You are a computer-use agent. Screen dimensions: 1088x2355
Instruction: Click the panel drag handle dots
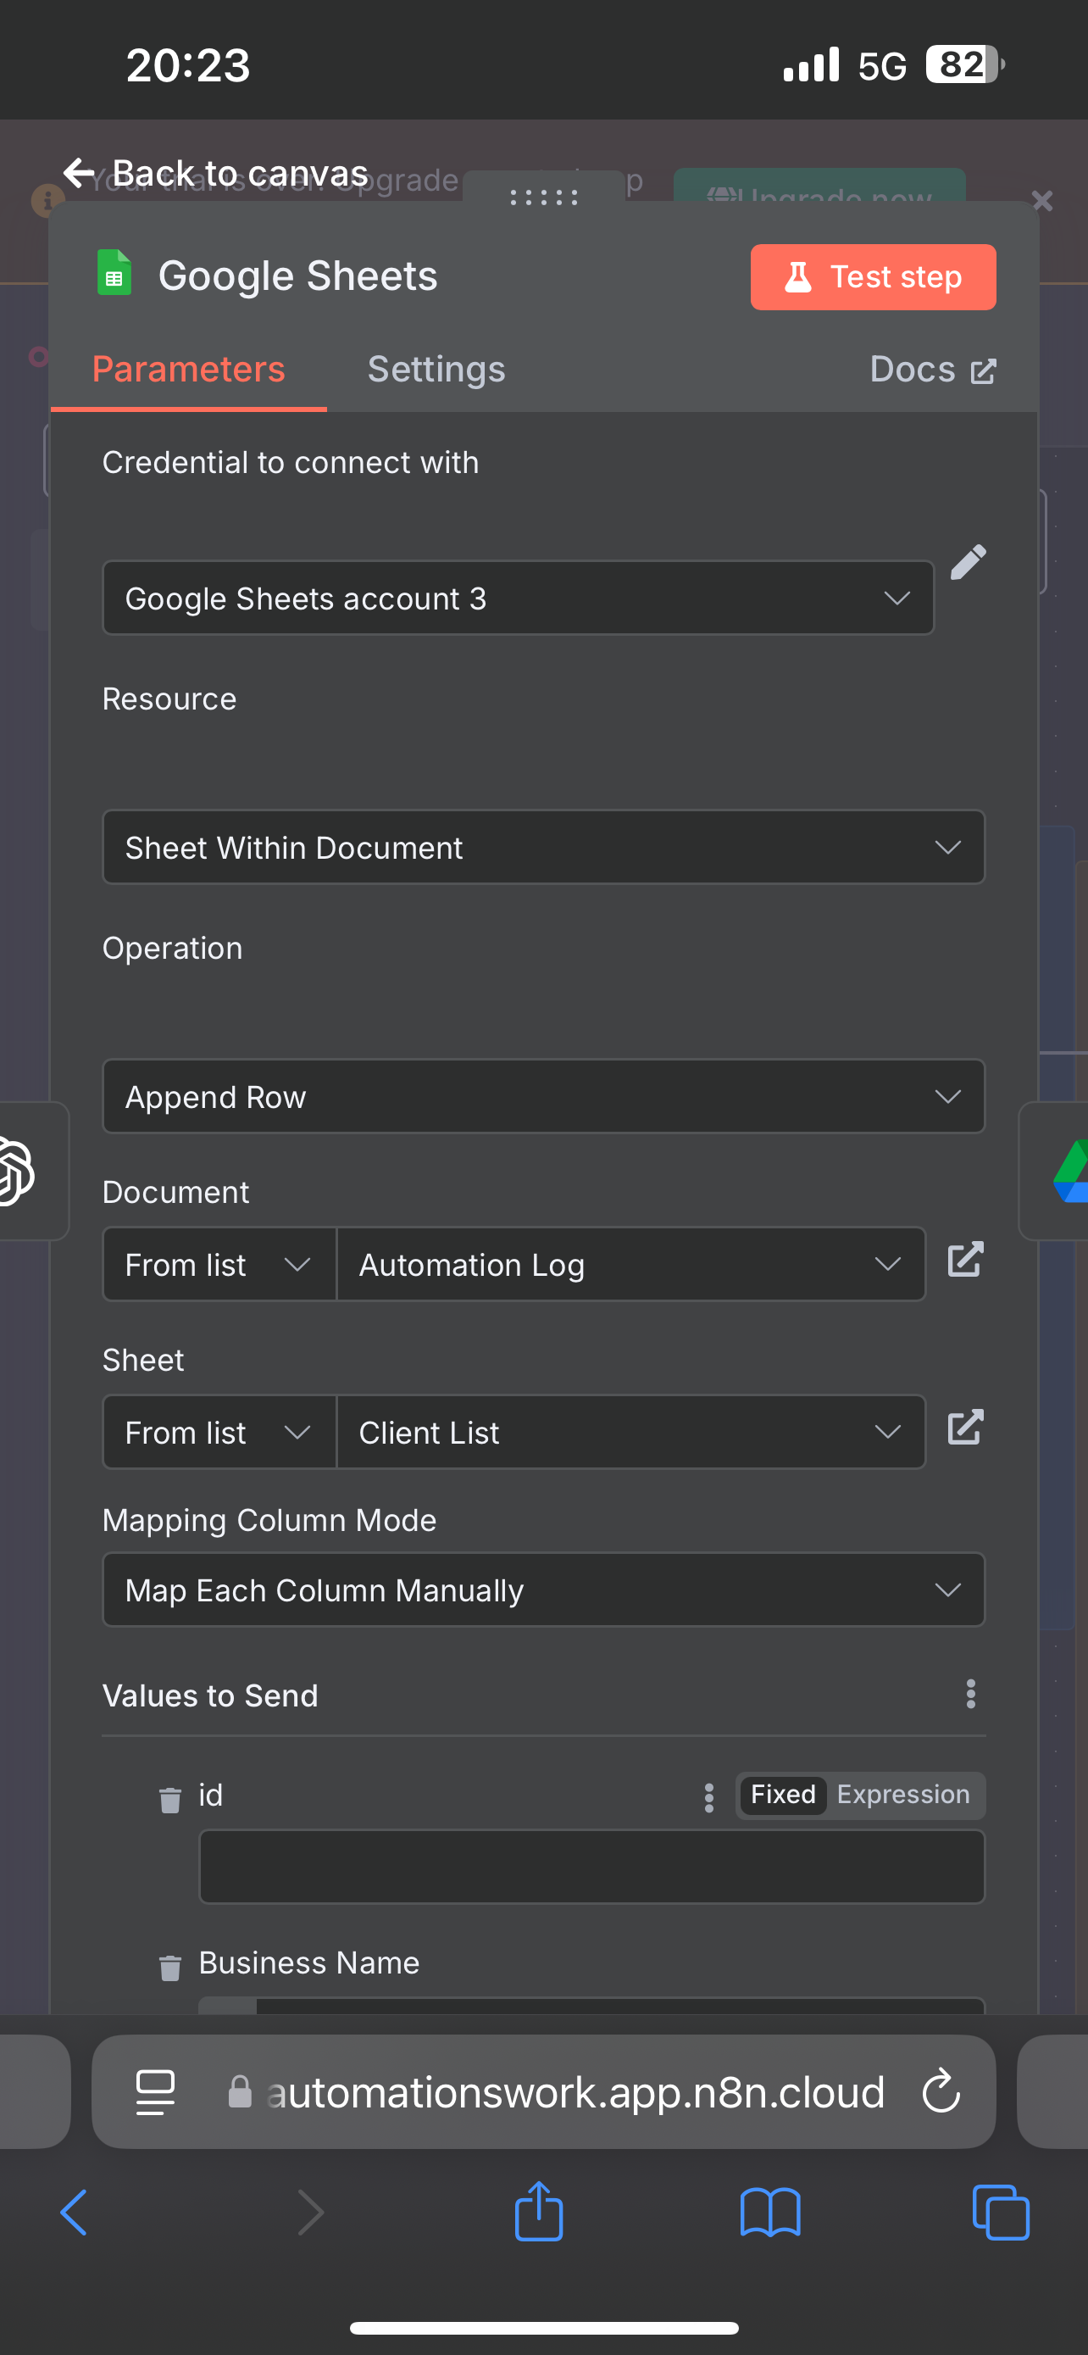545,197
